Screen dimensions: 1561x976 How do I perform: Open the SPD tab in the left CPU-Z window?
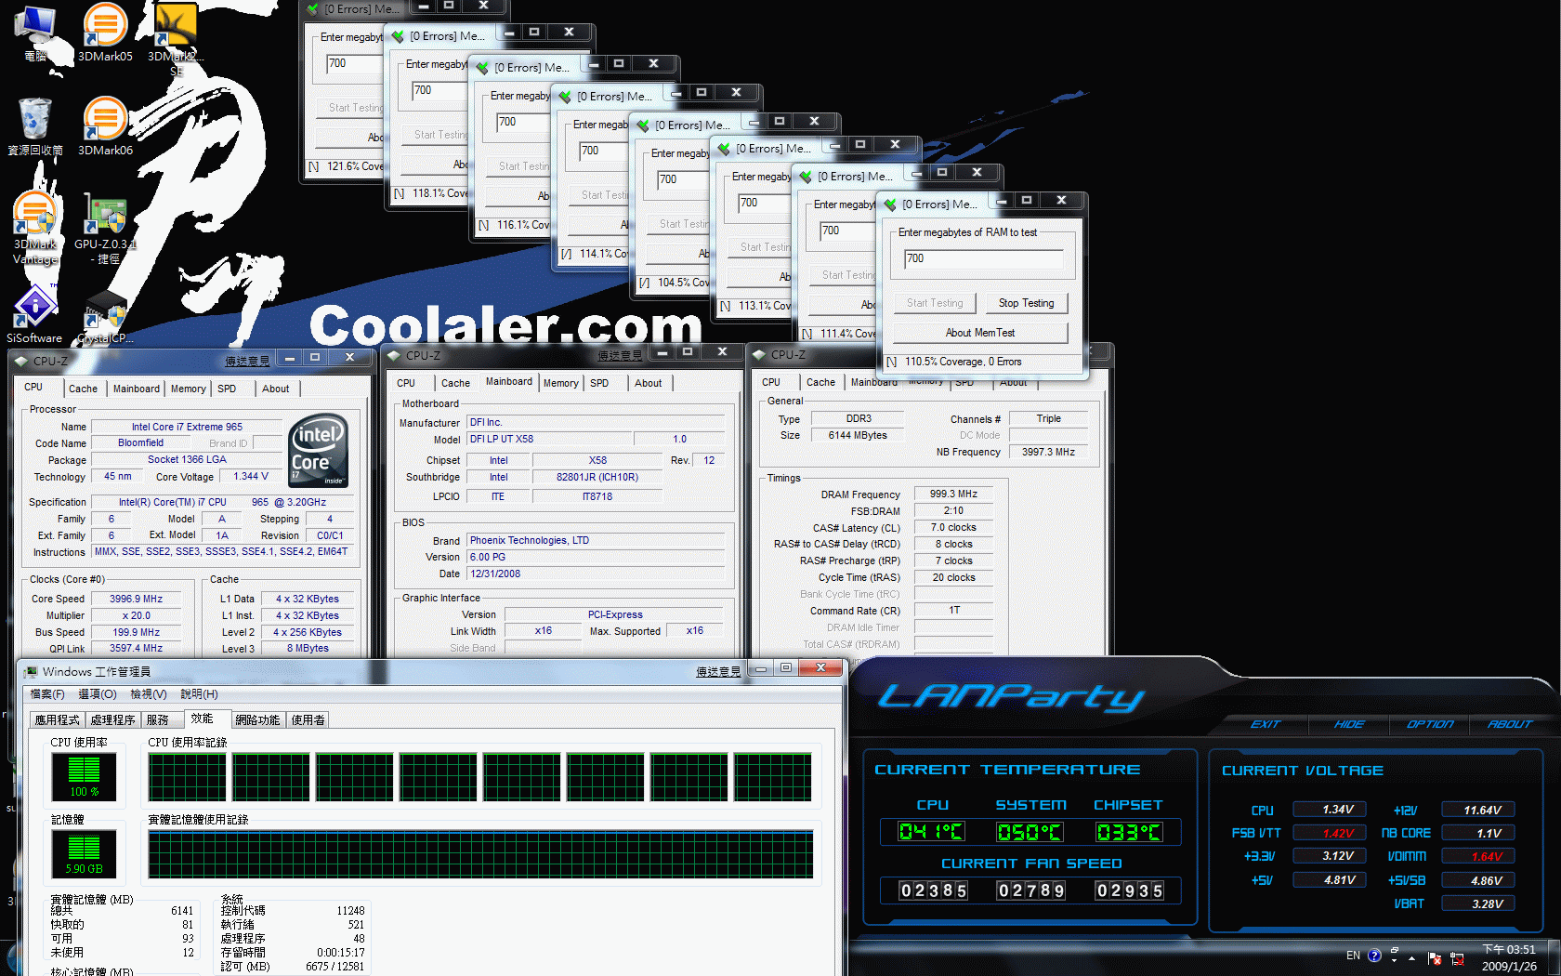(227, 389)
